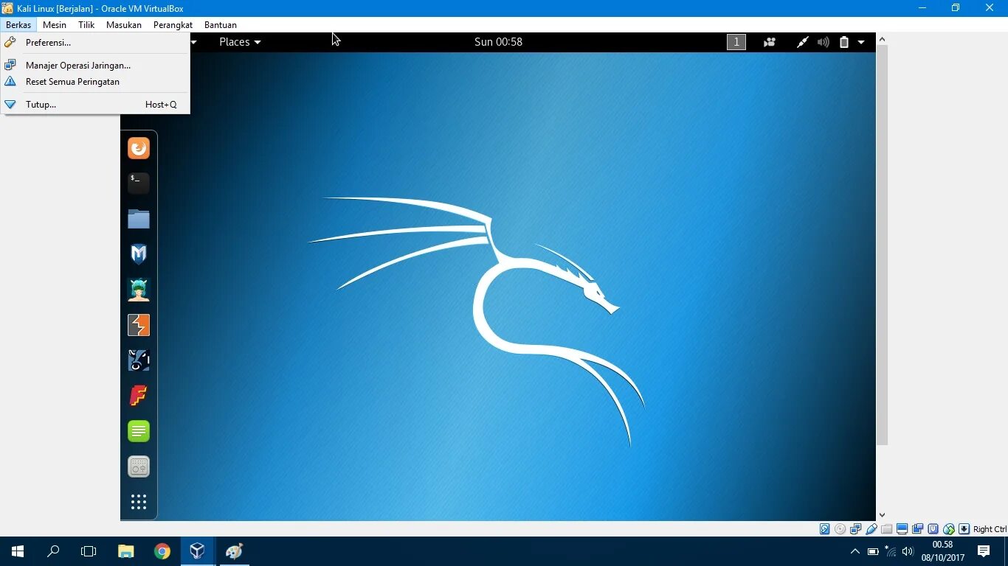
Task: Open the Masukan menu
Action: click(x=124, y=24)
